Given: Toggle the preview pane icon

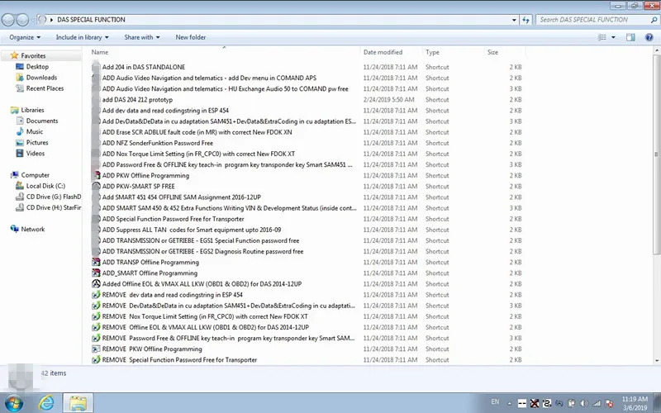Looking at the screenshot, I should click(x=630, y=37).
